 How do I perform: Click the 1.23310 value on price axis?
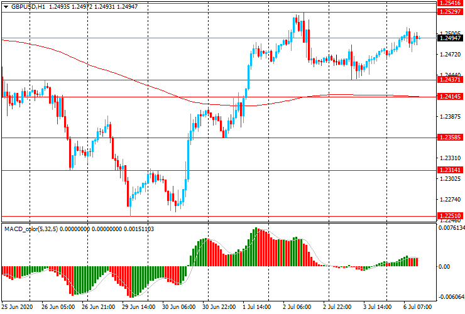[451, 158]
